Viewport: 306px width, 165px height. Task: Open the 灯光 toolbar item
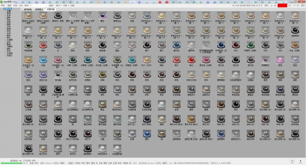21,5
